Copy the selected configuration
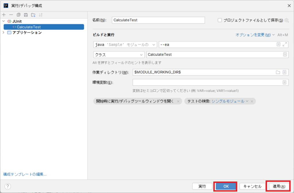Image resolution: width=294 pixels, height=193 pixels. pos(18,15)
